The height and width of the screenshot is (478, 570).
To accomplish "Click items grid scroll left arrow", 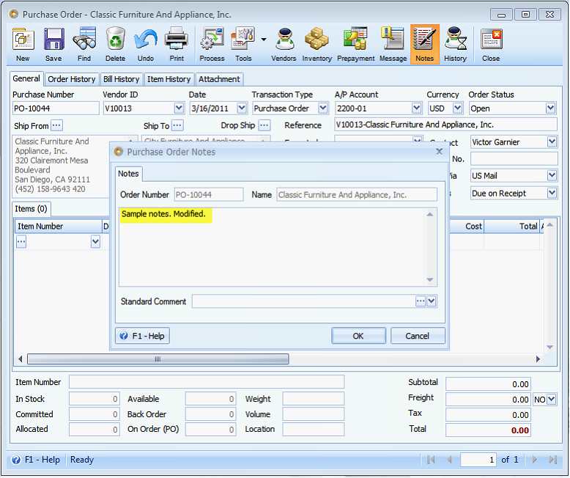I will tap(20, 359).
